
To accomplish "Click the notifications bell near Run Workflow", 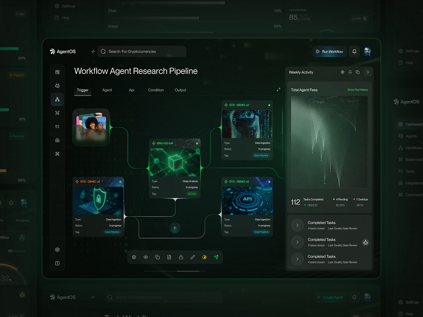I will (x=354, y=51).
